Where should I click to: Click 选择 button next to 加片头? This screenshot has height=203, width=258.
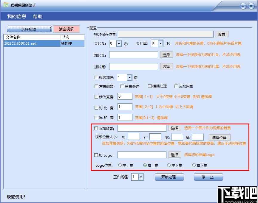tap(166, 55)
